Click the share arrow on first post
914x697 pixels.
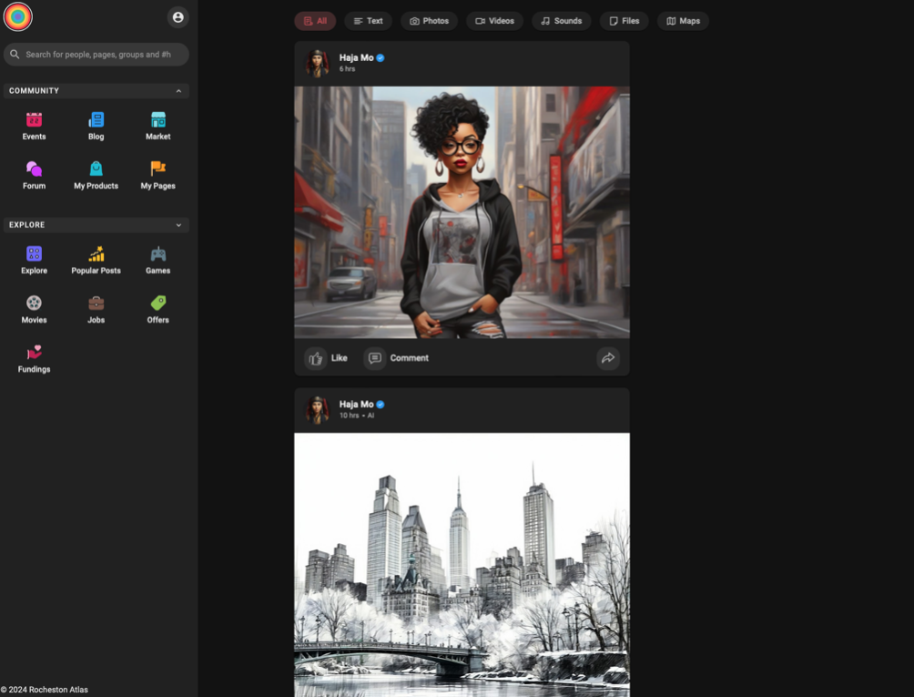[x=608, y=358]
